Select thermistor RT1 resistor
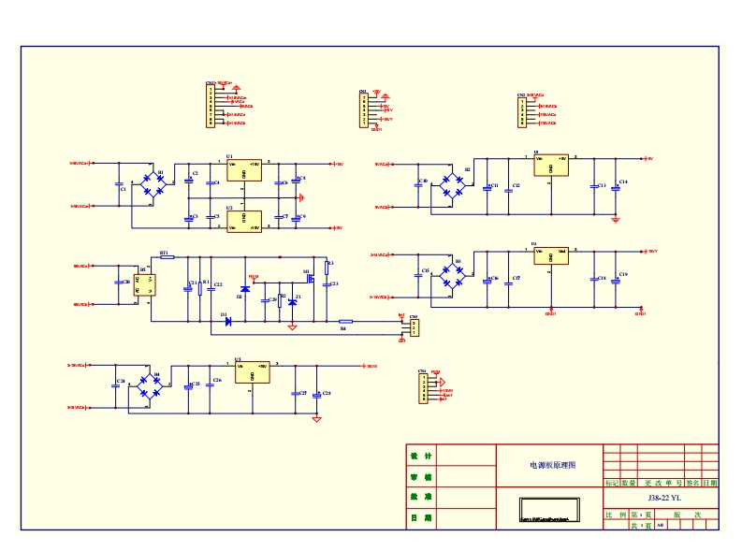The width and height of the screenshot is (742, 551). click(x=166, y=256)
